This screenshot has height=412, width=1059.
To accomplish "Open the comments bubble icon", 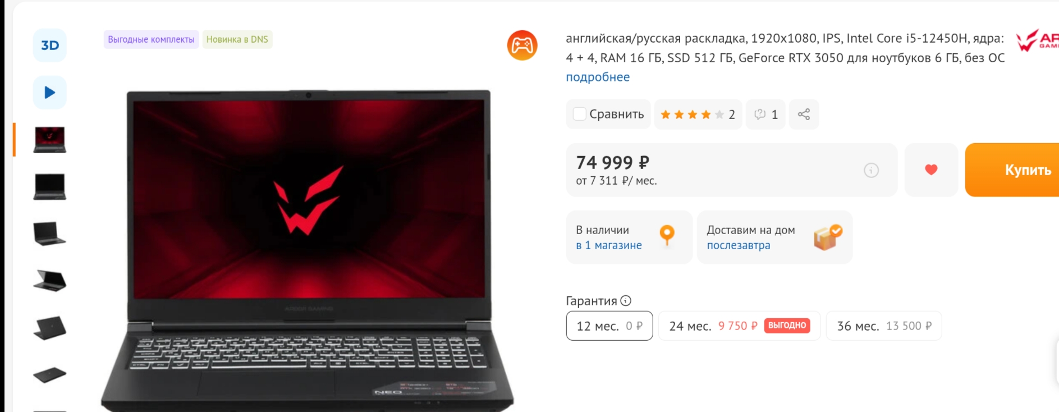I will [x=765, y=115].
